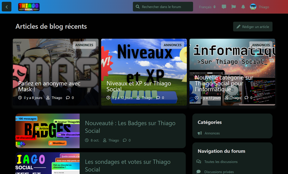Viewport: 288px width, 174px height.
Task: Open the Badges article thumbnail
Action: click(48, 131)
